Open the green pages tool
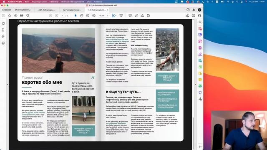The image size is (267, 150). click(x=200, y=67)
